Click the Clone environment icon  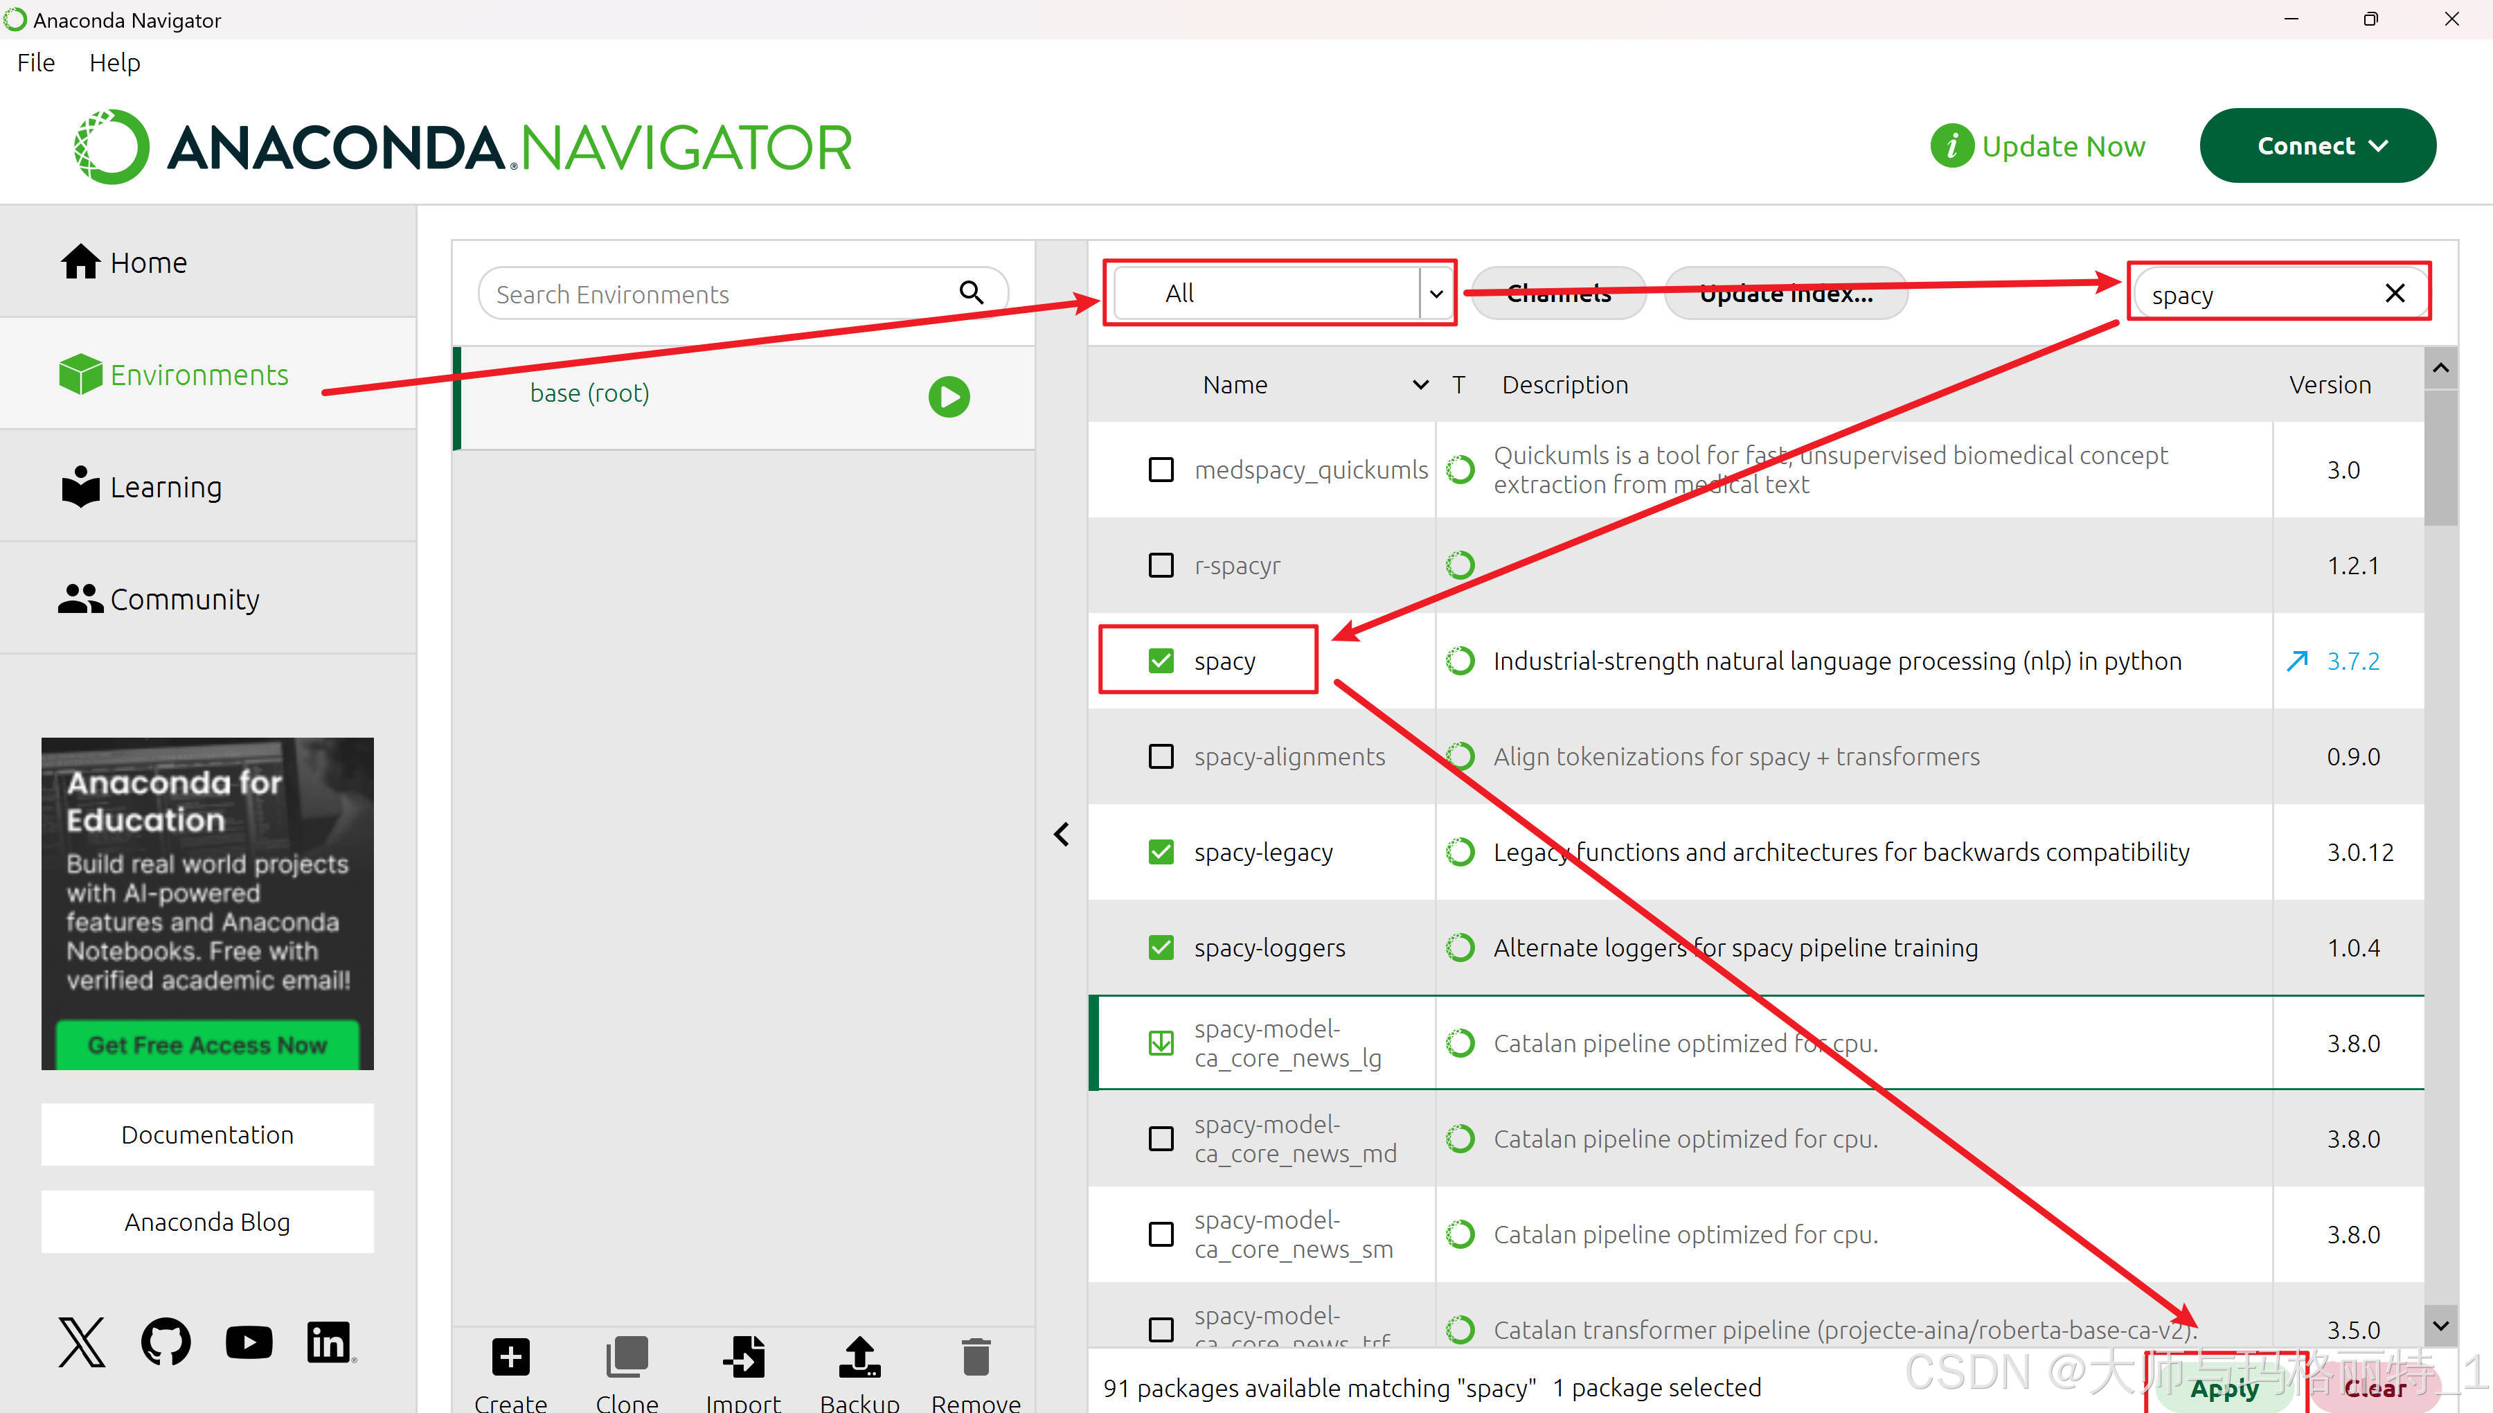coord(627,1357)
